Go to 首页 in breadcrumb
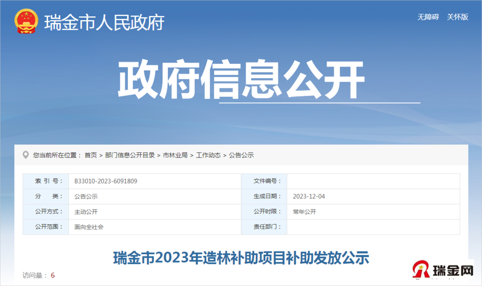This screenshot has width=482, height=286. coord(91,155)
